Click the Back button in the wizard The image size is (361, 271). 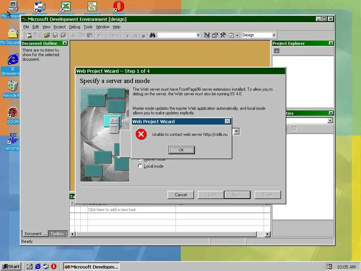(211, 195)
